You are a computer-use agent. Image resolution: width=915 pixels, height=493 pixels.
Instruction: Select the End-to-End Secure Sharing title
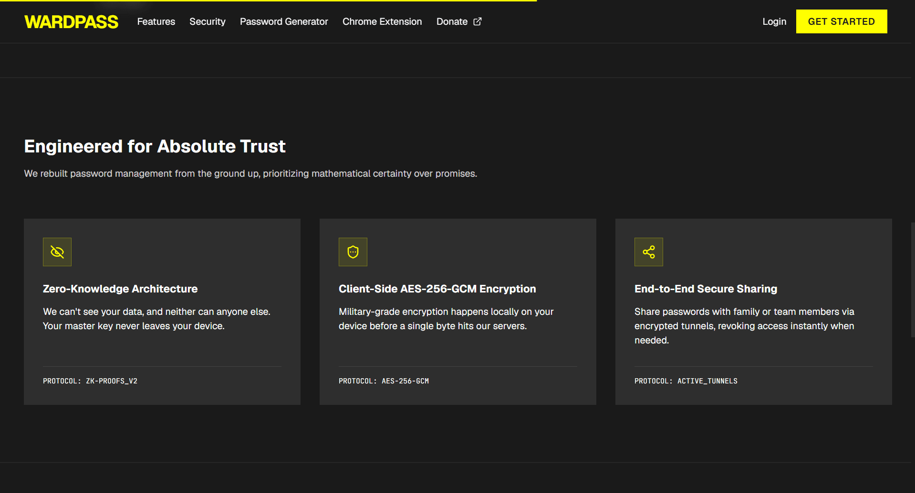pyautogui.click(x=706, y=289)
